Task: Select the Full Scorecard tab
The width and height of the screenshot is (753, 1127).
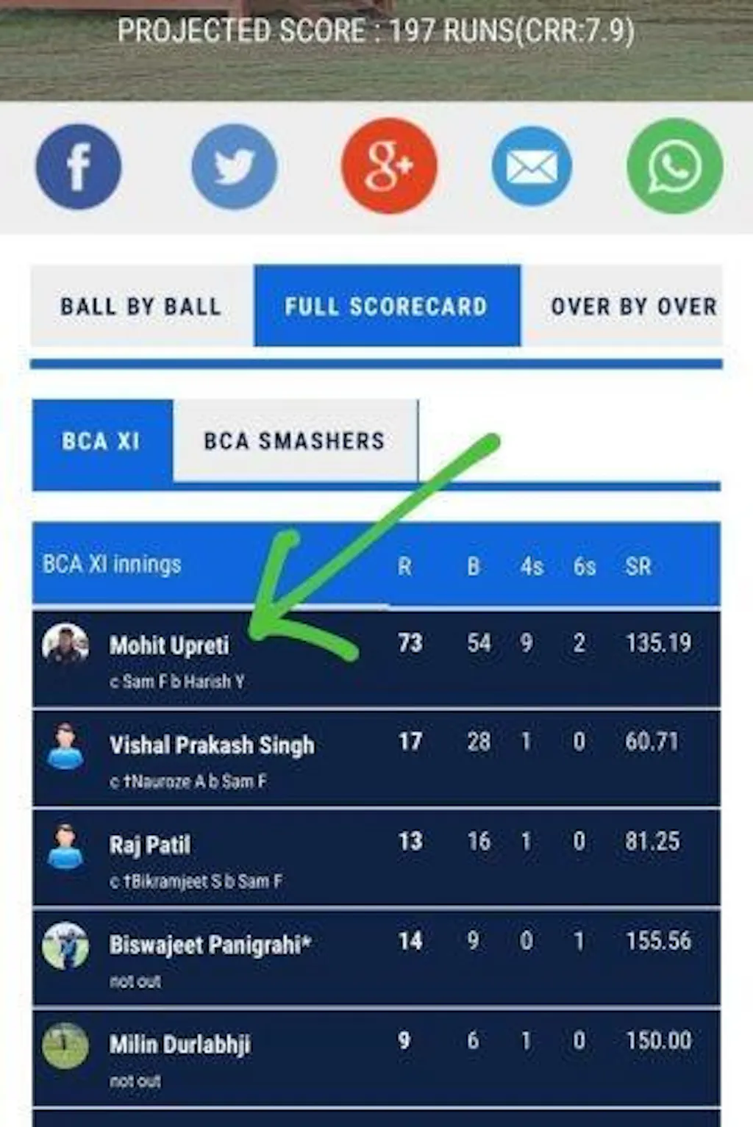Action: point(387,306)
